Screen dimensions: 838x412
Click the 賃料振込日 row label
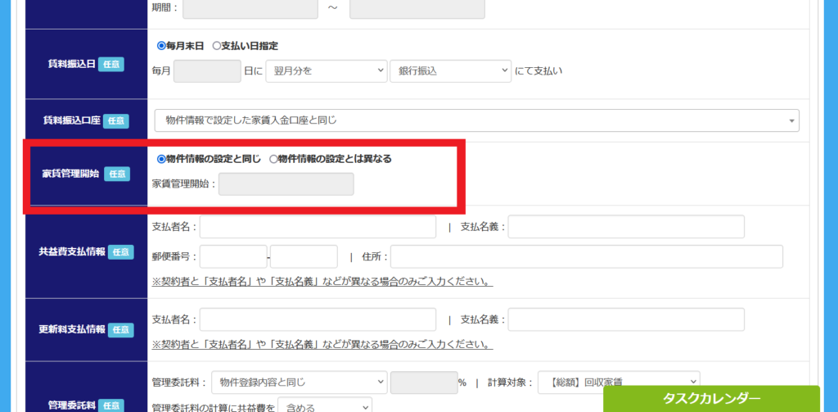pyautogui.click(x=72, y=64)
